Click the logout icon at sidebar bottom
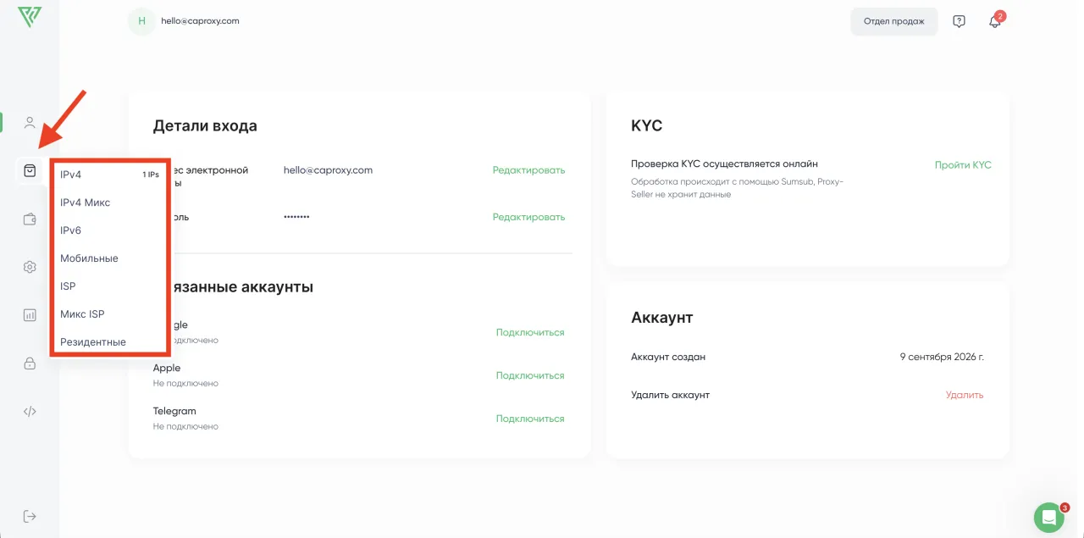Viewport: 1084px width, 538px height. pos(30,516)
